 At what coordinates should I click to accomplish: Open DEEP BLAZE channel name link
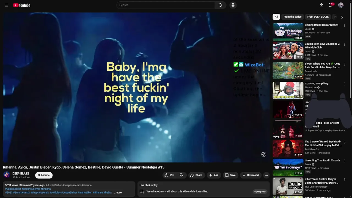(21, 174)
